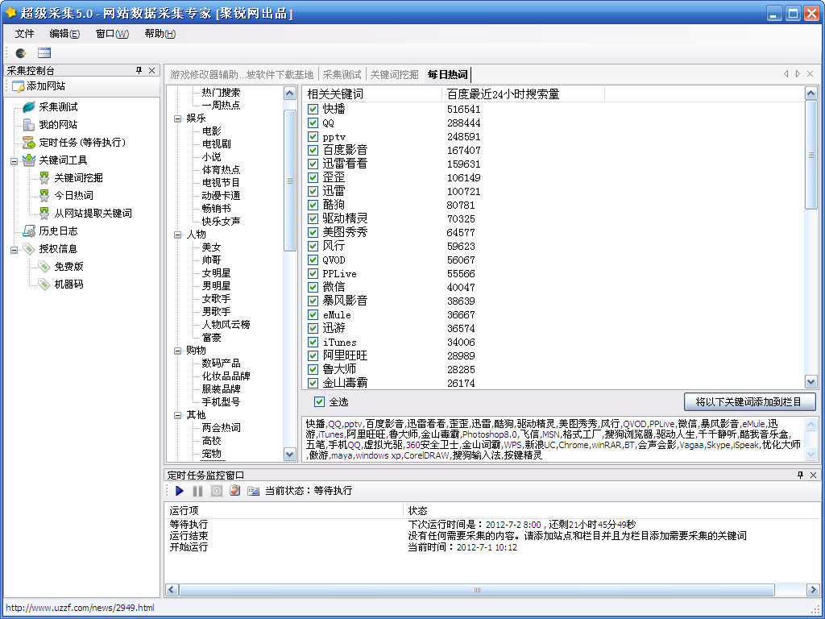825x619 pixels.
Task: Collapse the 其他 category
Action: click(178, 415)
